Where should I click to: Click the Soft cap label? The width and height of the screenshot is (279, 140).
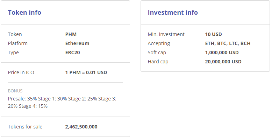157,52
